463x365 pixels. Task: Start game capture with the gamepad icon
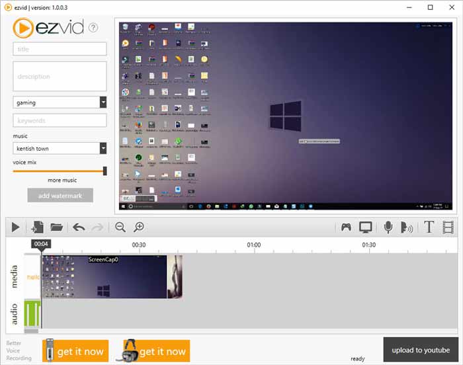click(x=346, y=227)
